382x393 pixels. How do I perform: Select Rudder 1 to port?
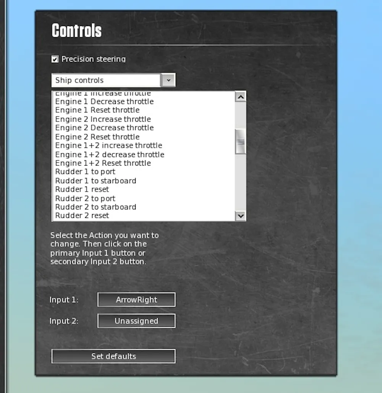(x=144, y=172)
